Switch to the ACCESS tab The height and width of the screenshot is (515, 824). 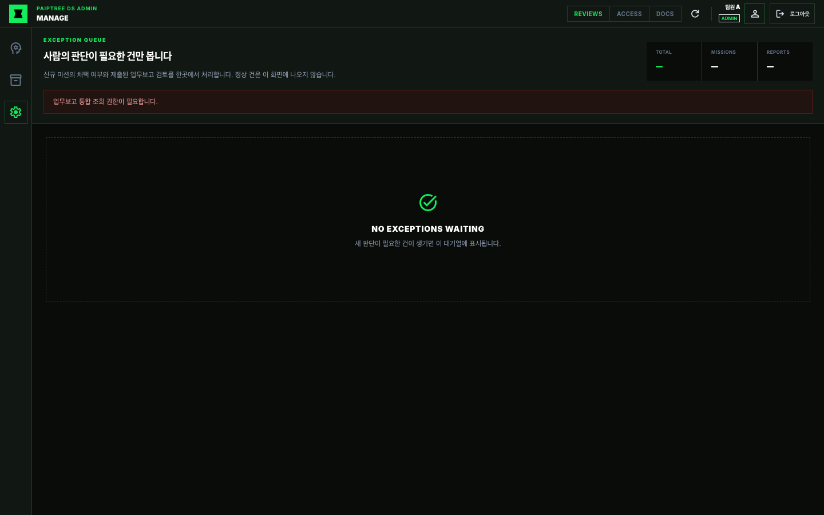(629, 14)
